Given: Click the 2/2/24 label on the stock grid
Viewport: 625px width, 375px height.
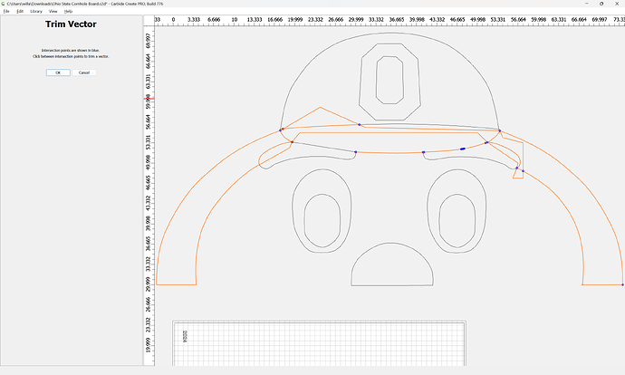Looking at the screenshot, I should tap(185, 336).
